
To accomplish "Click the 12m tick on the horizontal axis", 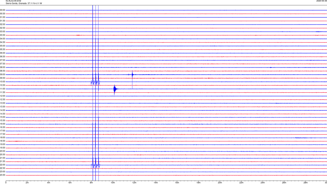I will tap(134, 183).
